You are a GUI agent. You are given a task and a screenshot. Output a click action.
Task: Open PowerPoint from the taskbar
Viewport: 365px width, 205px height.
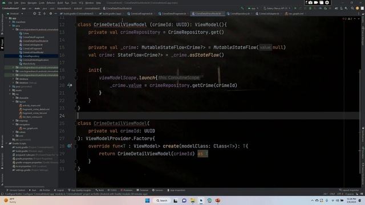(218, 200)
